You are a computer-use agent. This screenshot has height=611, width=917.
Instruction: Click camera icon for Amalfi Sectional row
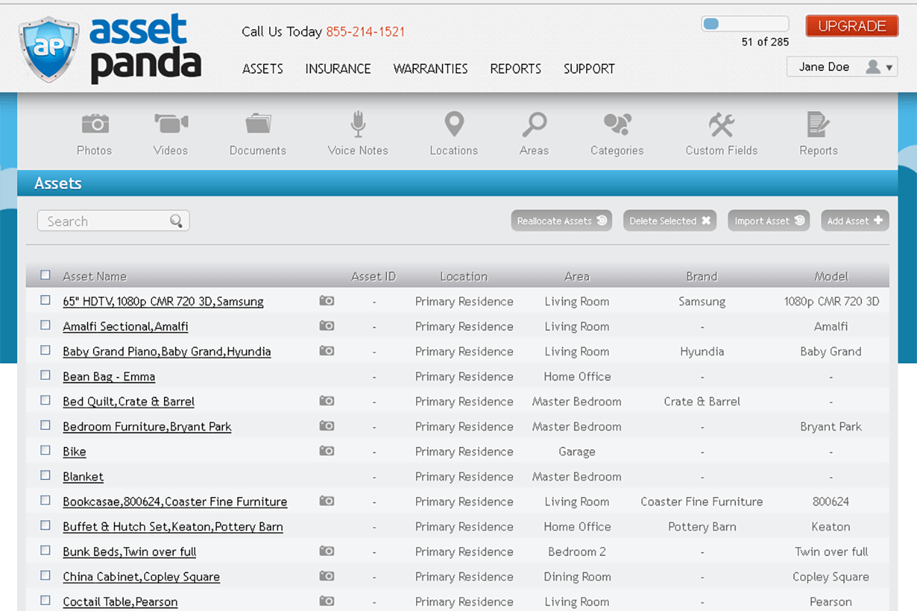click(x=327, y=326)
